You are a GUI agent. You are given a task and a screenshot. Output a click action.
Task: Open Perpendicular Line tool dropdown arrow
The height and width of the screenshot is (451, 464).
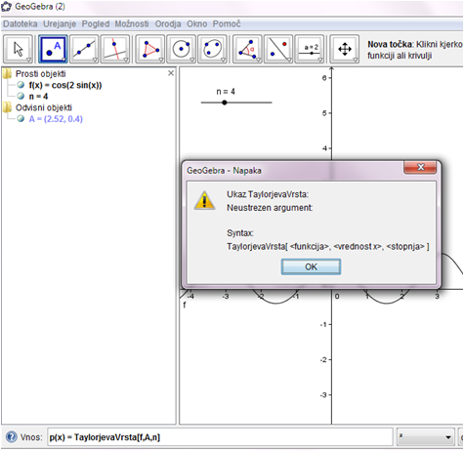pos(126,60)
